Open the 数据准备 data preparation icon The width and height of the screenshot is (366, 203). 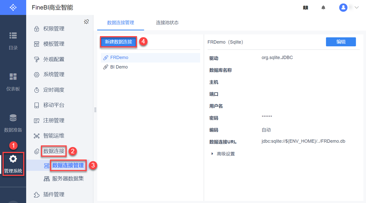(x=13, y=118)
